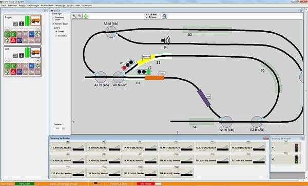Click the Temperatur value stepper arrows
Image resolution: width=308 pixels, height=186 pixels.
tap(63, 128)
